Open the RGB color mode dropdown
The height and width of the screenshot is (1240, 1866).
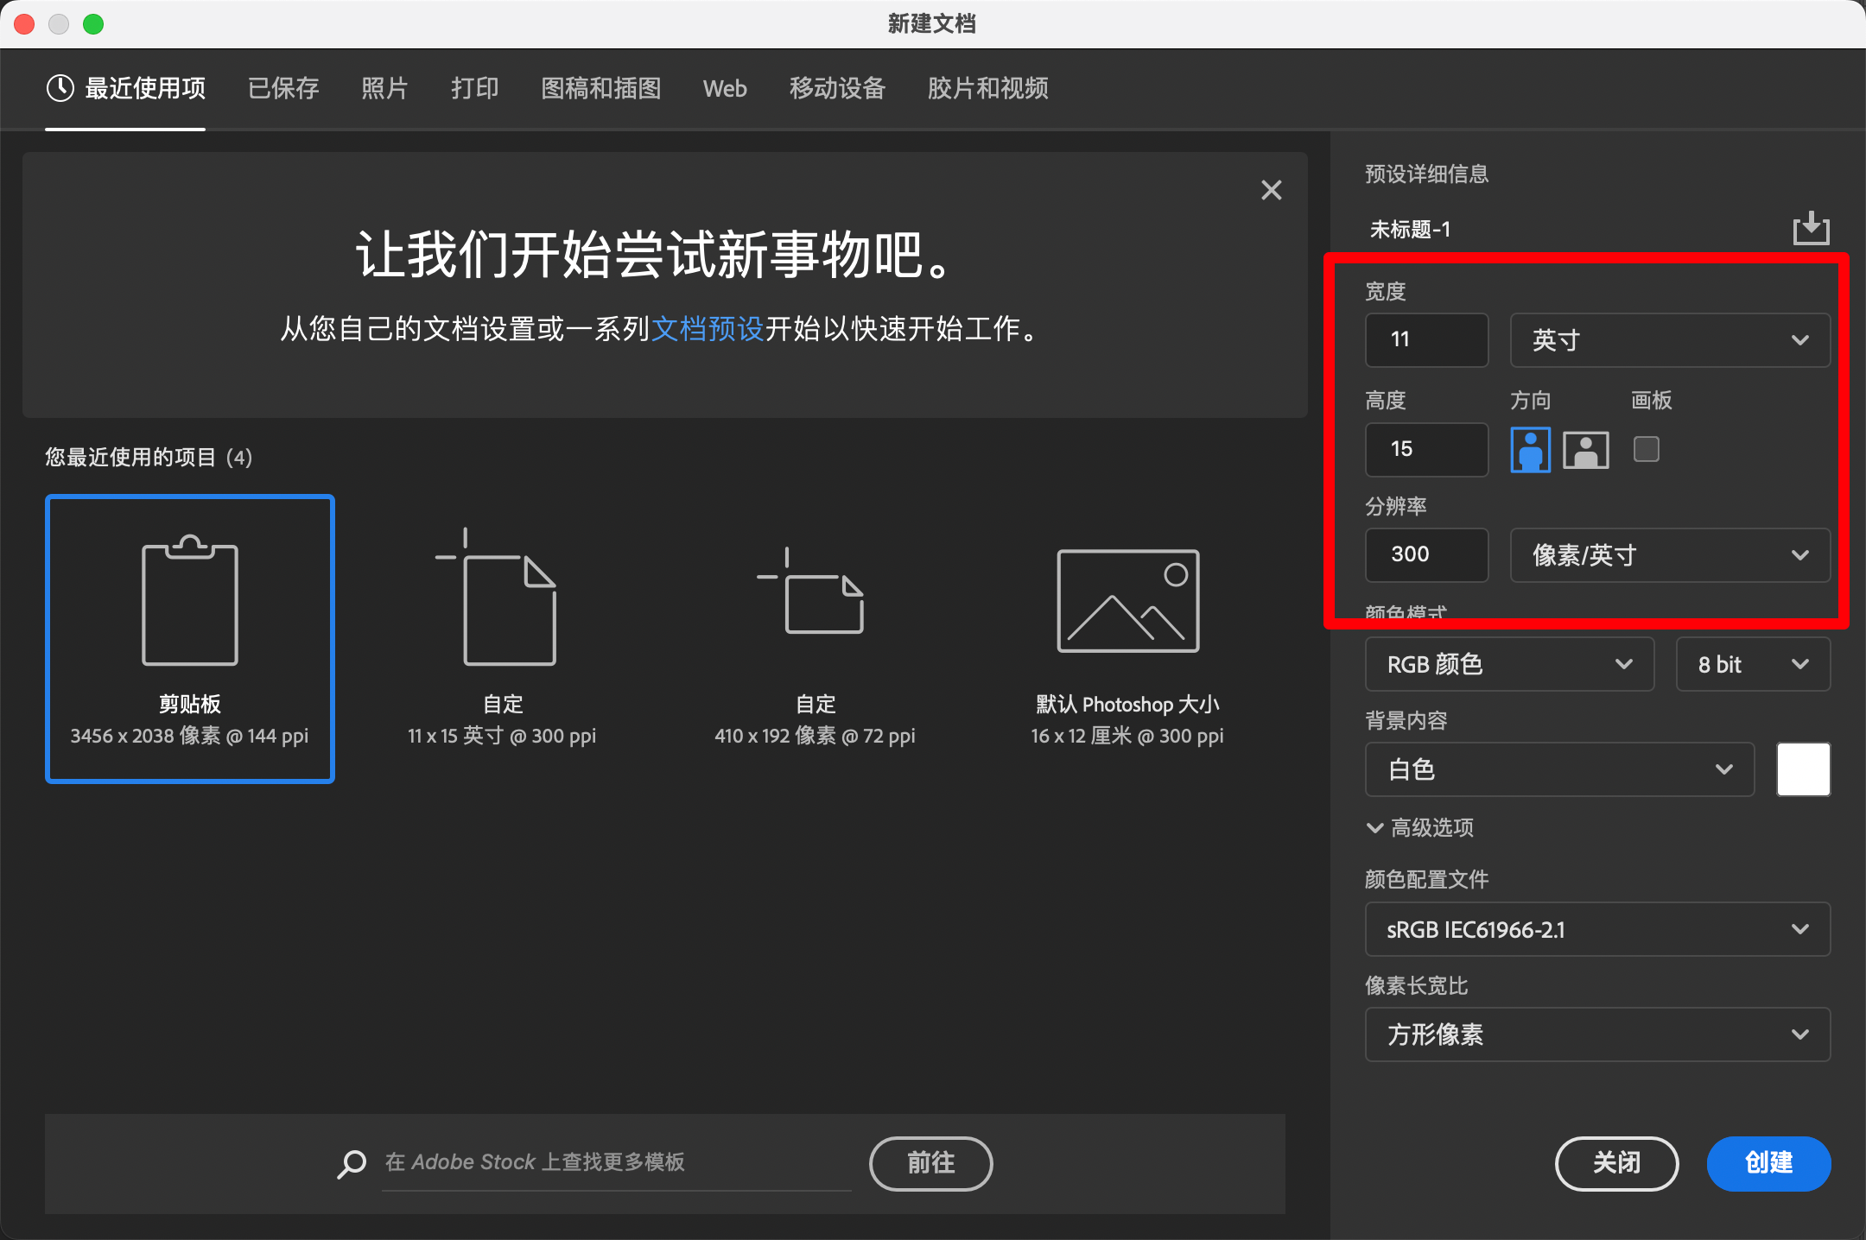pos(1509,664)
